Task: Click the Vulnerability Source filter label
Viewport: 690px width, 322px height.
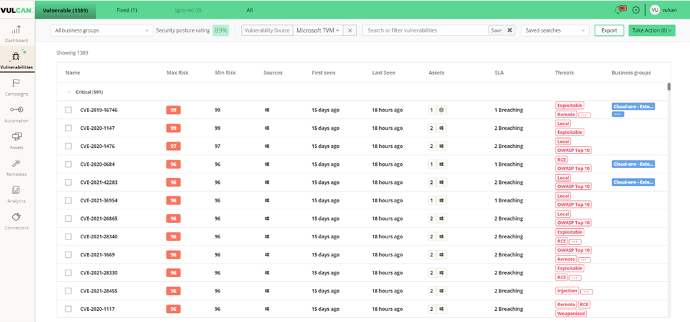Action: [x=267, y=30]
